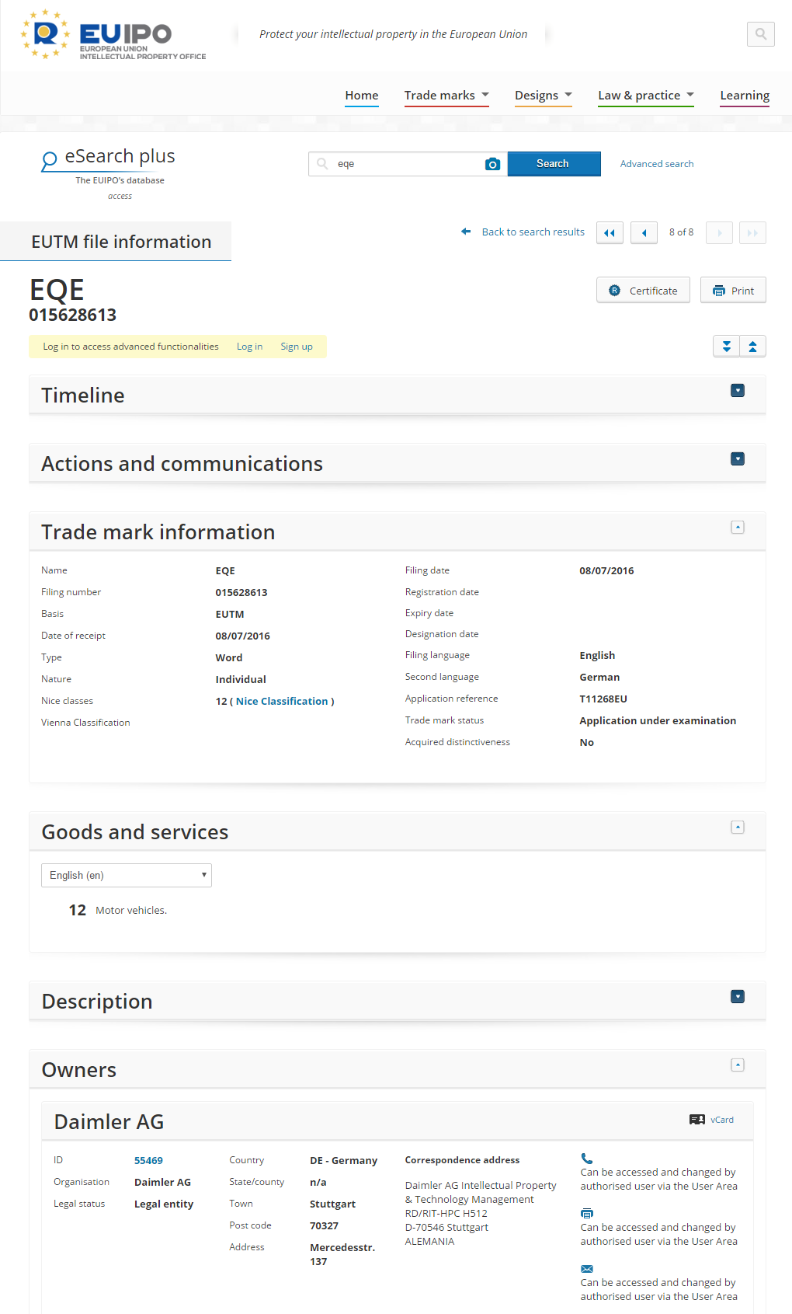Open the Law & practice menu
Image resolution: width=792 pixels, height=1314 pixels.
pos(645,96)
